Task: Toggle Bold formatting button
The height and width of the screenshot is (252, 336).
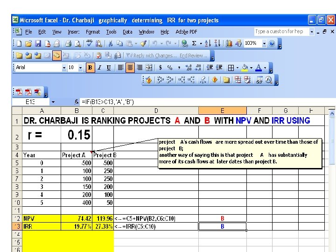Action: tap(90, 68)
